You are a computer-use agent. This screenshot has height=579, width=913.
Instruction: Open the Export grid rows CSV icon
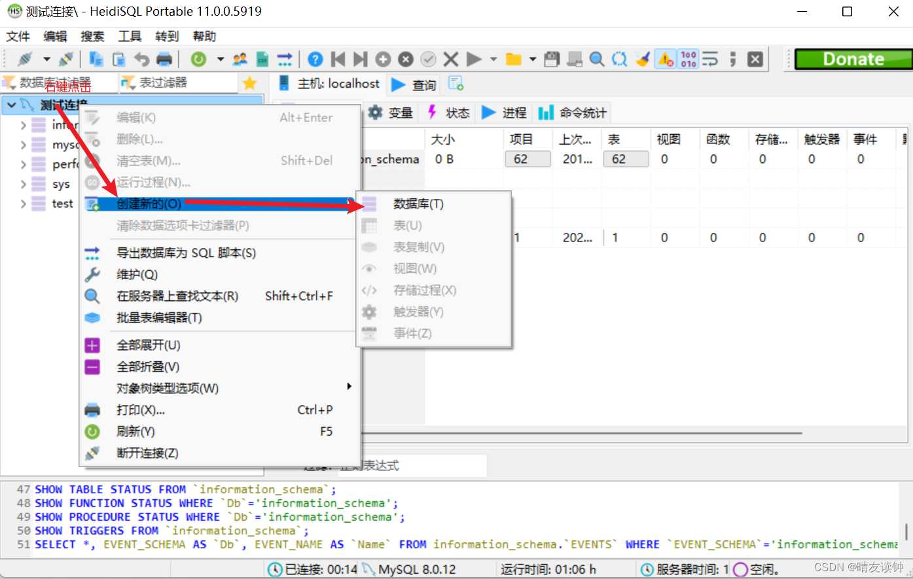coord(262,59)
